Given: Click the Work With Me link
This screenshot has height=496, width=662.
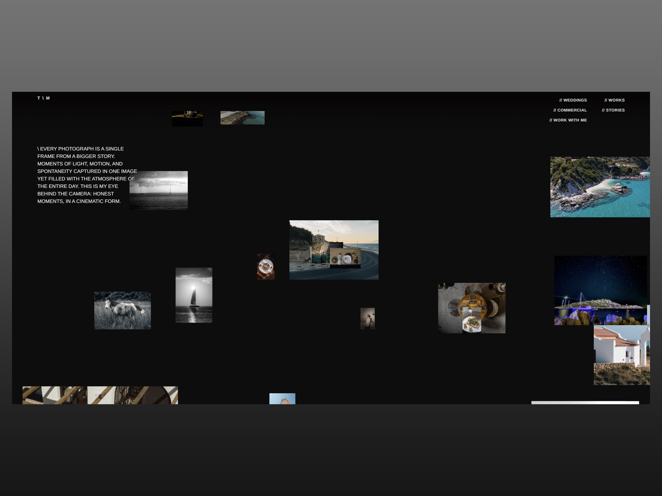Looking at the screenshot, I should pyautogui.click(x=568, y=120).
